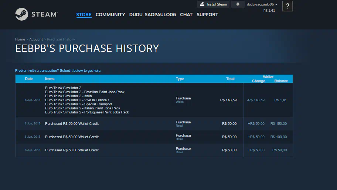Click the Type column header
Image resolution: width=337 pixels, height=190 pixels.
180,79
